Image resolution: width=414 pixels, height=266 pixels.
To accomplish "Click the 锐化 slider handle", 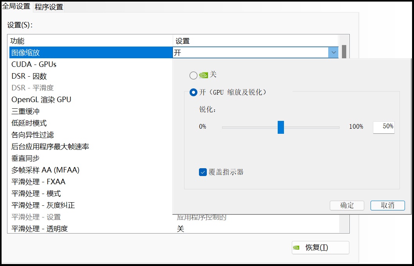I will [280, 127].
